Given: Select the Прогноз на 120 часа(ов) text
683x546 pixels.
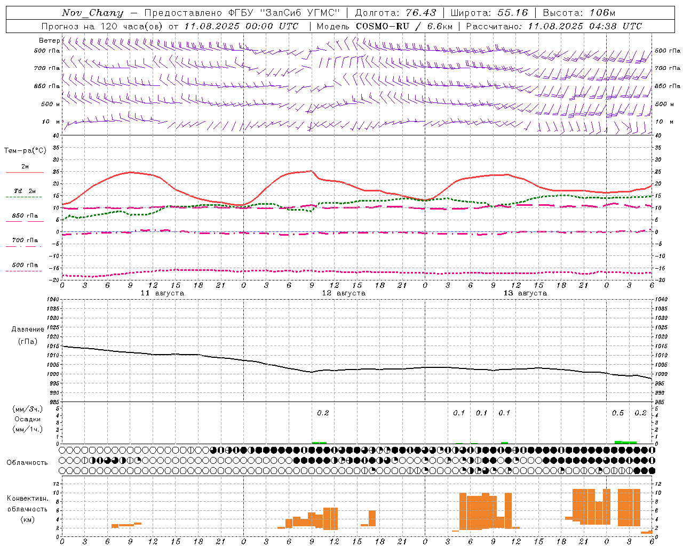Looking at the screenshot, I should 102,26.
